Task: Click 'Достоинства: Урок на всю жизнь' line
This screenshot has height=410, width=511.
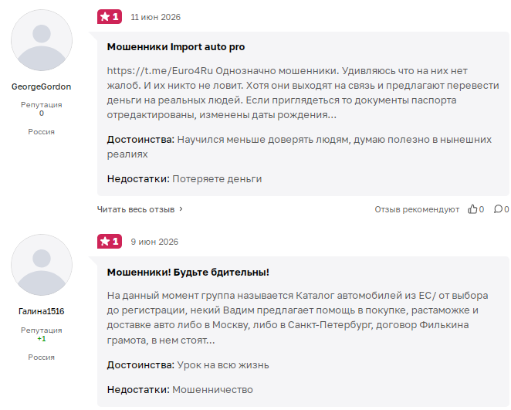Action: 188,365
